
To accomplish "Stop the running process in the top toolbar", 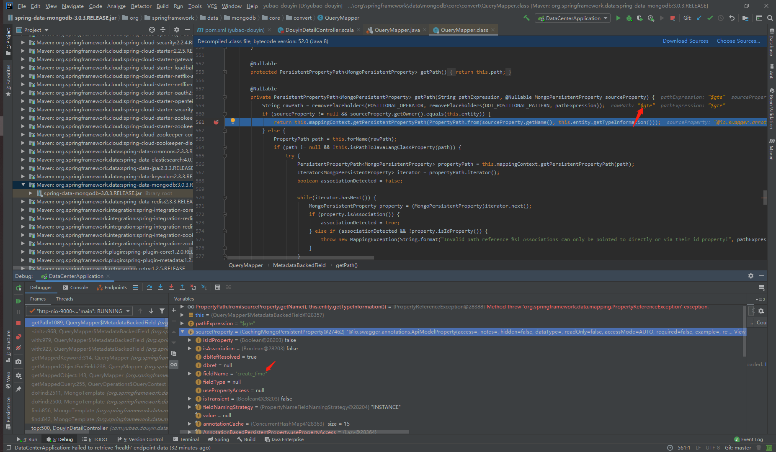I will [x=673, y=18].
